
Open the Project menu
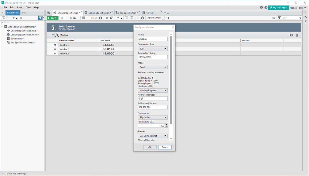point(20,7)
